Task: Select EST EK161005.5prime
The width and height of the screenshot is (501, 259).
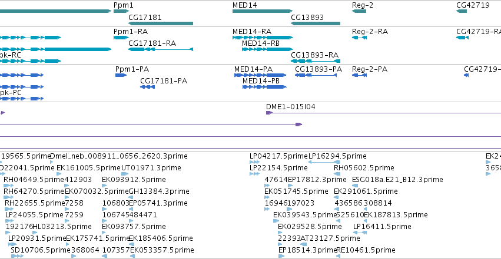Action: point(88,168)
